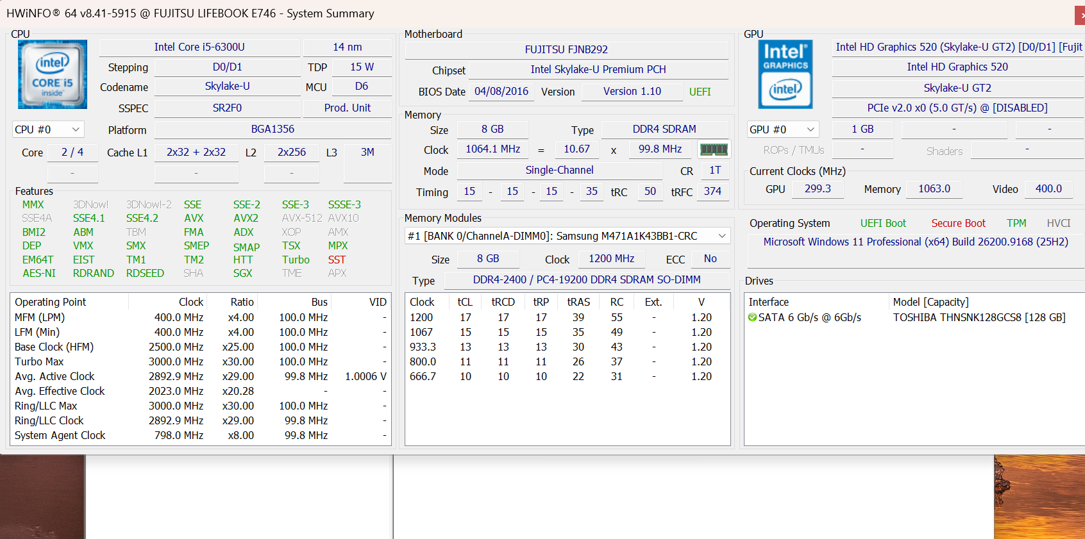The width and height of the screenshot is (1085, 539).
Task: Click the Prod. Unit field
Action: coord(348,108)
